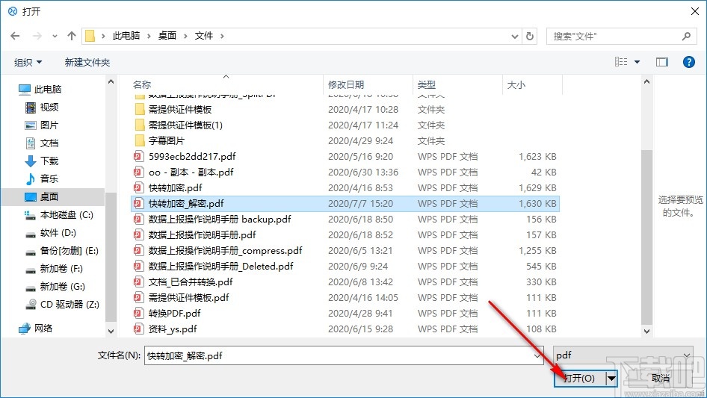Sort files by 名称 column header
Image resolution: width=707 pixels, height=398 pixels.
click(x=142, y=84)
